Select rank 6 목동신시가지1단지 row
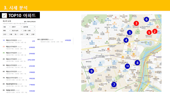Screen dimensions: 170x96 (19, 72)
